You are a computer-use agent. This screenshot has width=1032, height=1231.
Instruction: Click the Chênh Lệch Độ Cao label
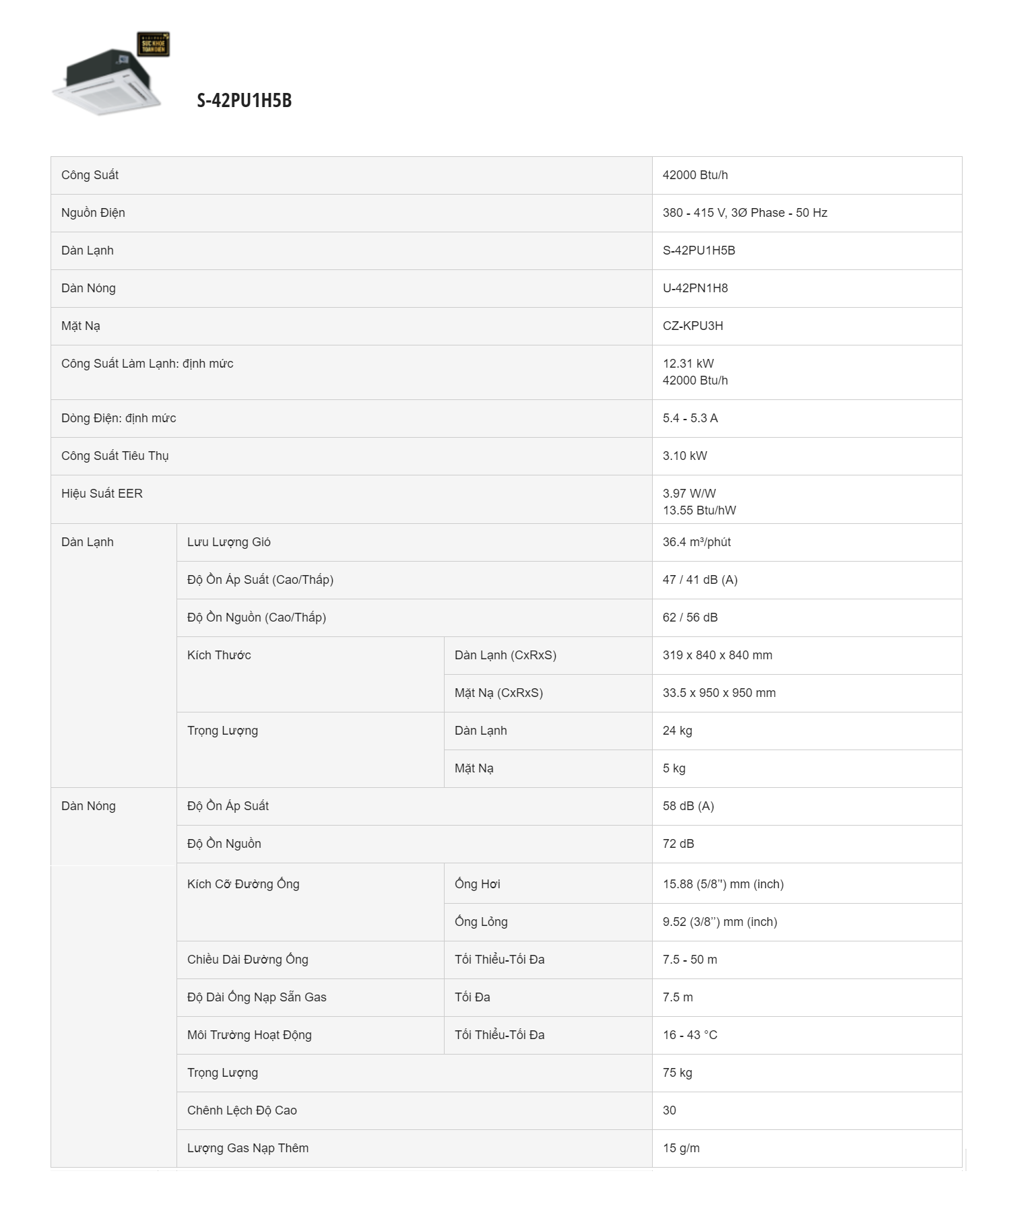(x=242, y=1110)
